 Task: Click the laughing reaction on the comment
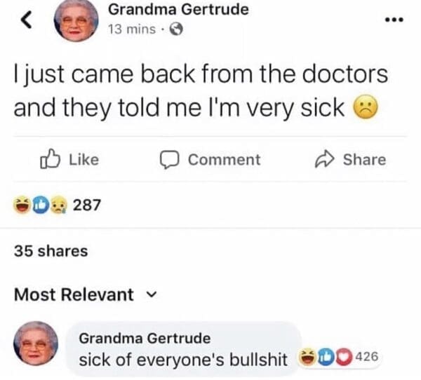[307, 357]
